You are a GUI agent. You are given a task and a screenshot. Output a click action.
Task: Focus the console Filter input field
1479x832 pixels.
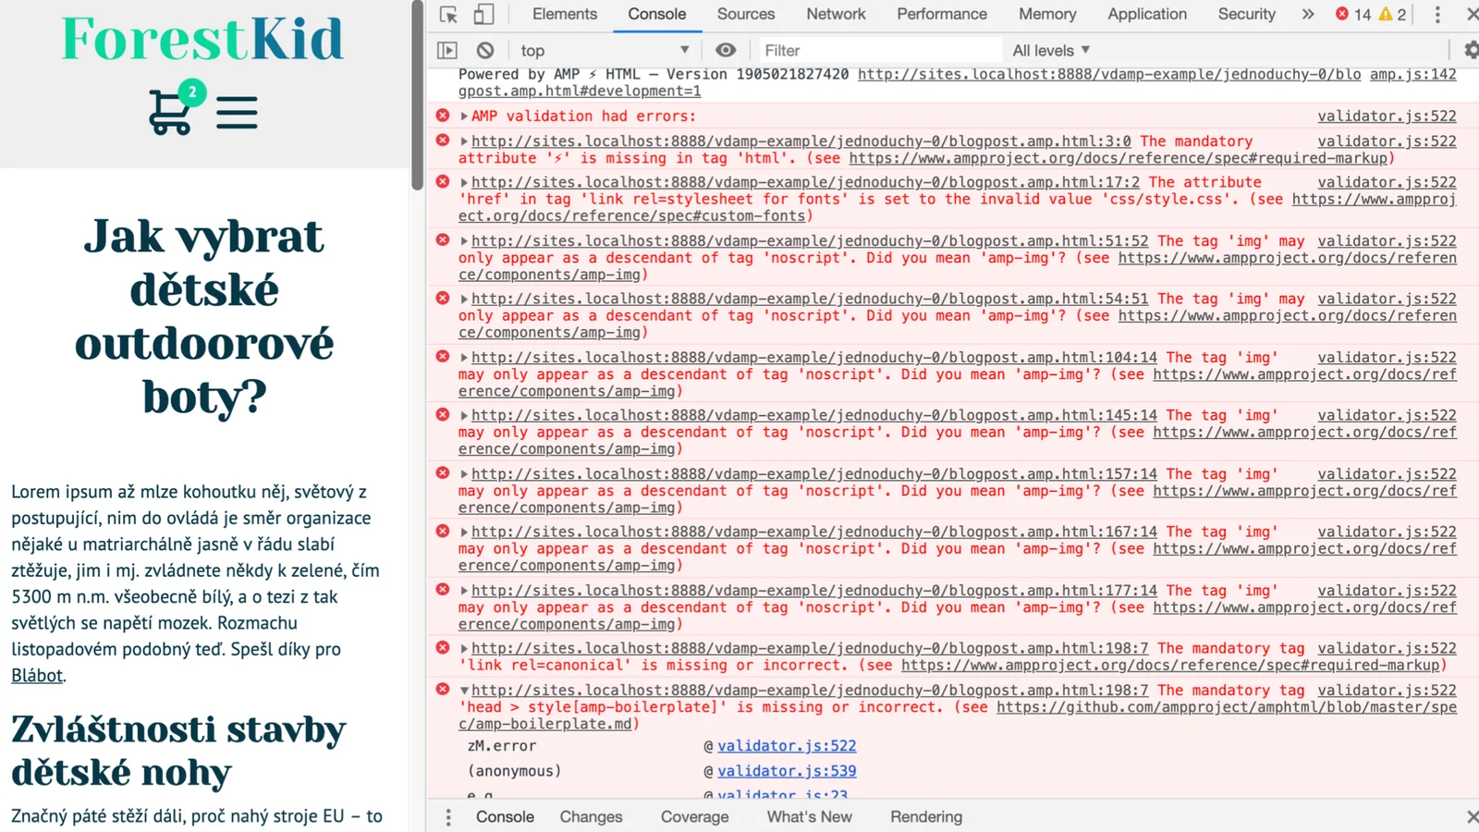[x=878, y=51]
